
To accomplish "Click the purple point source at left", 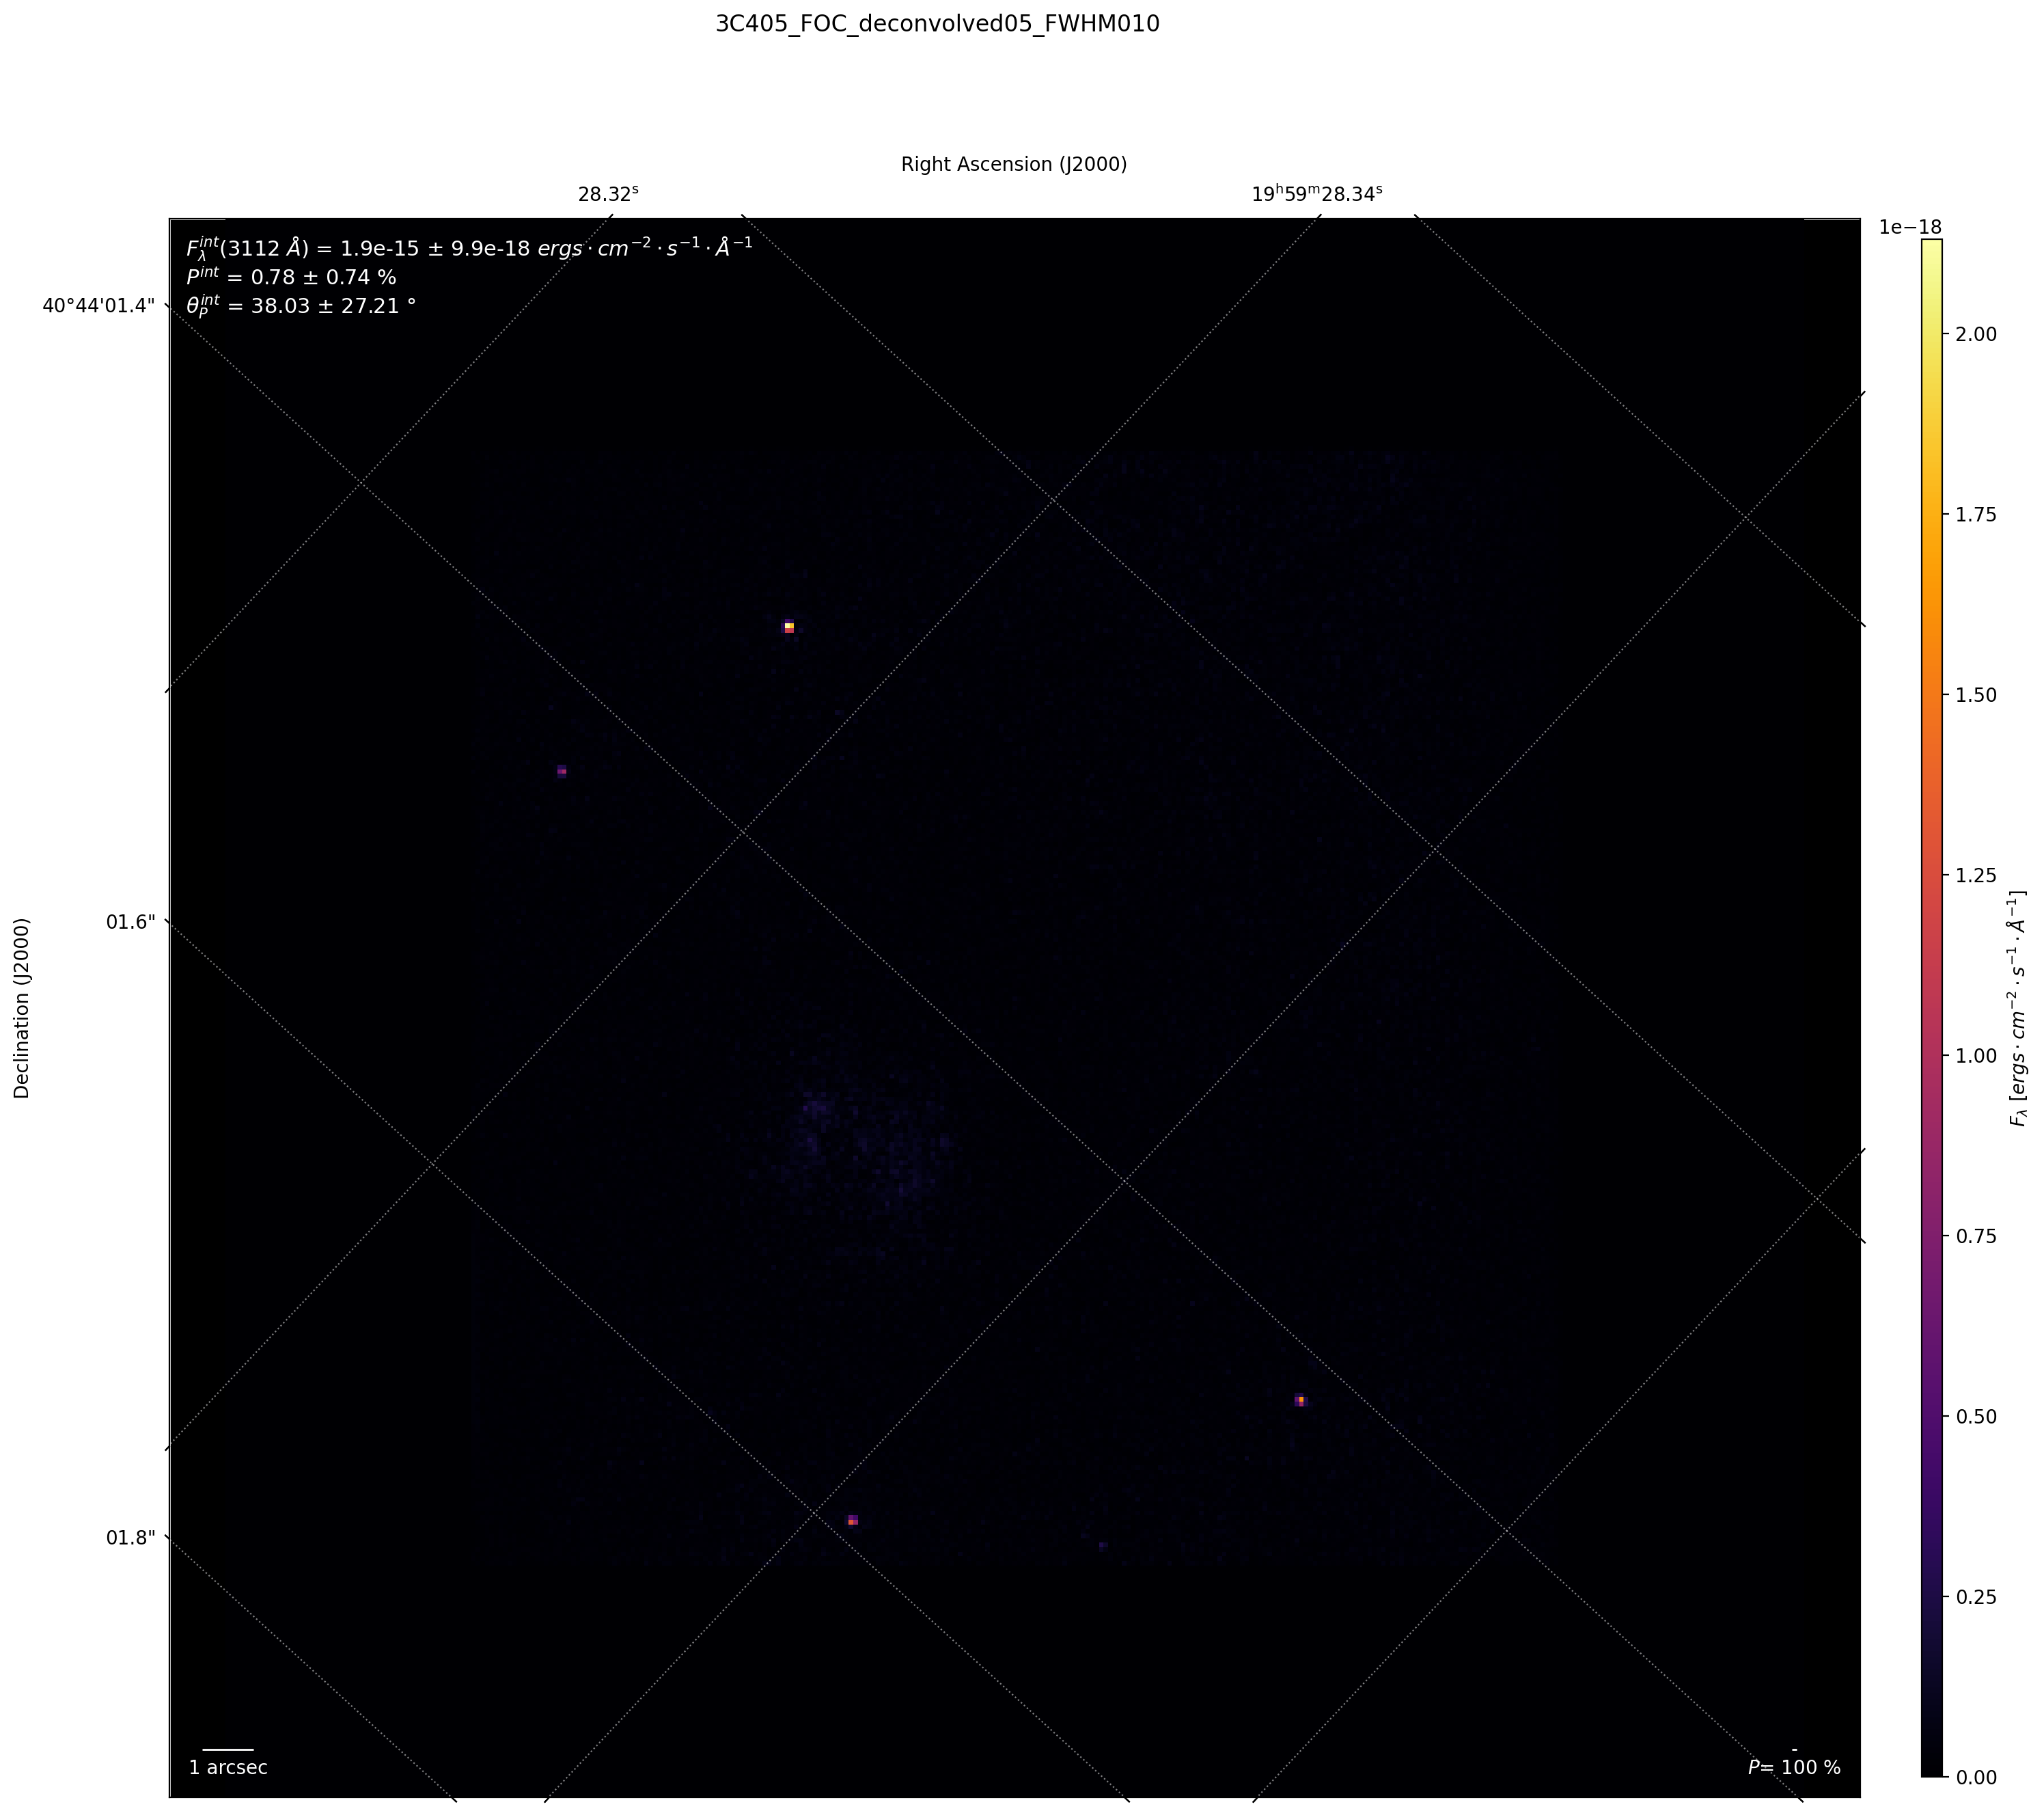I will pos(562,770).
